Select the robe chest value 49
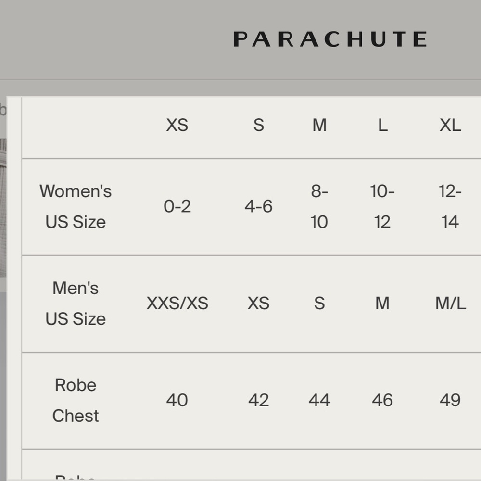The height and width of the screenshot is (481, 481). [x=450, y=400]
